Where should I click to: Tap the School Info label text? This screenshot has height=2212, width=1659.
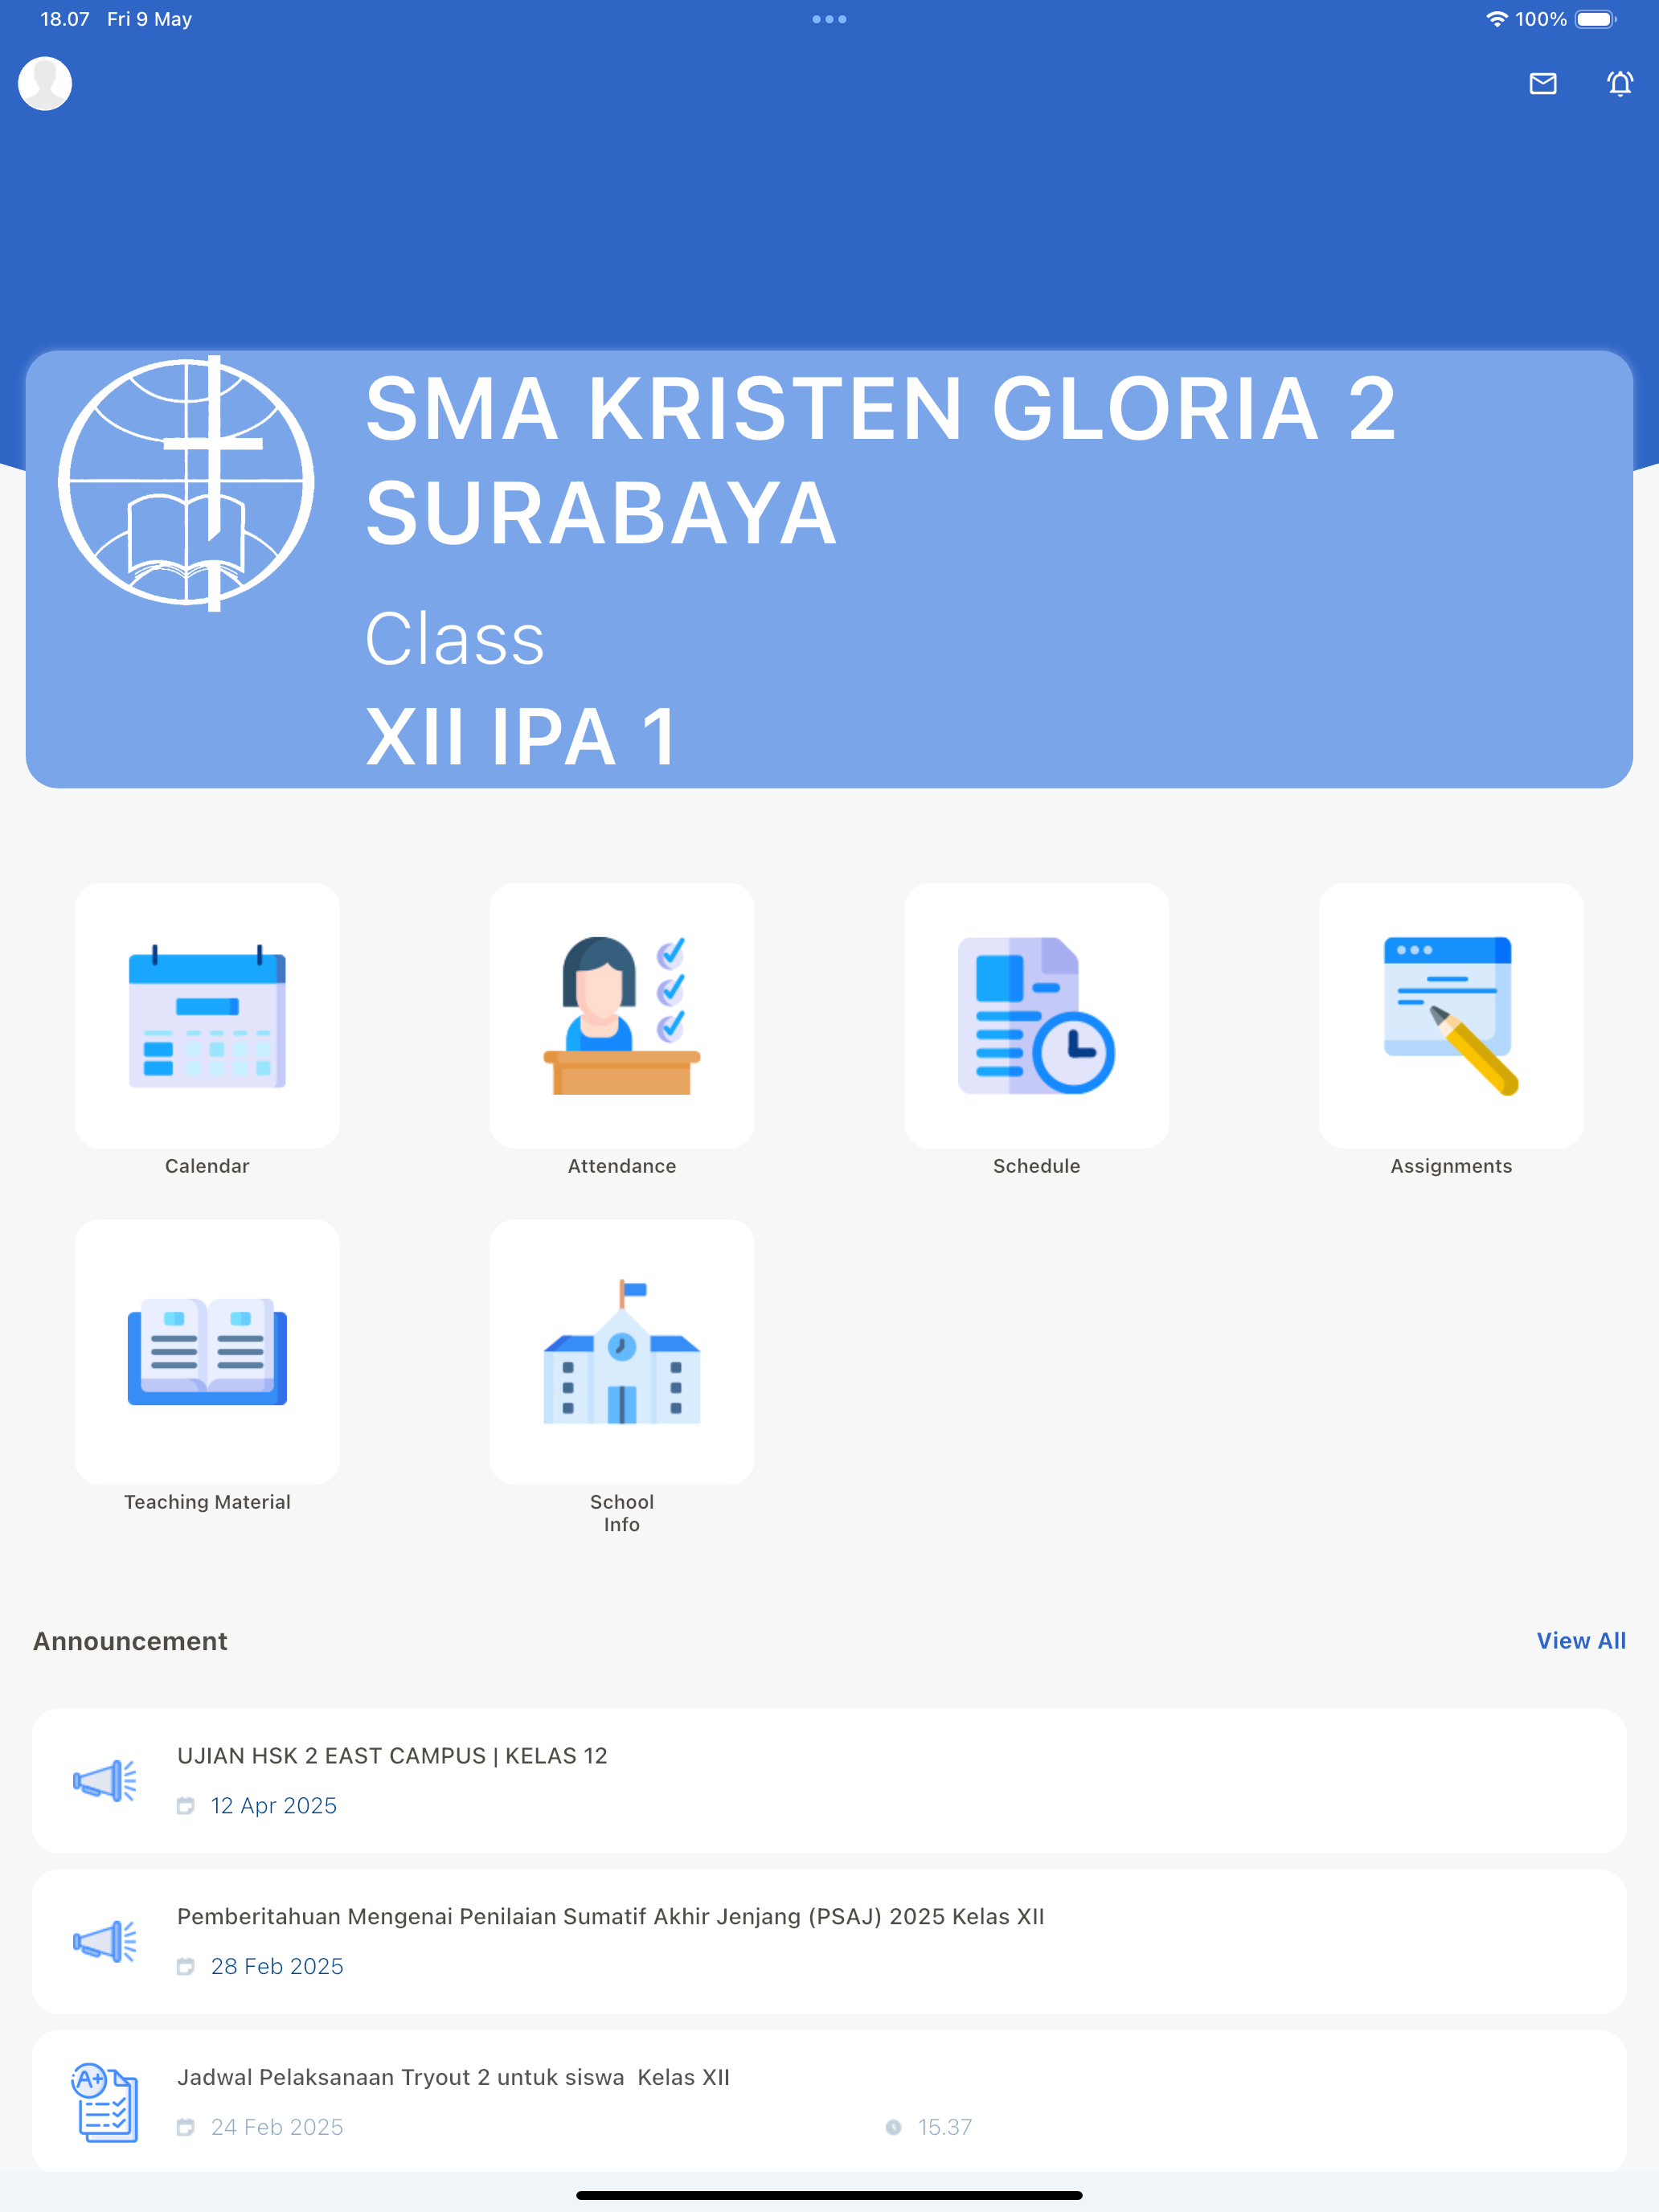pos(622,1513)
